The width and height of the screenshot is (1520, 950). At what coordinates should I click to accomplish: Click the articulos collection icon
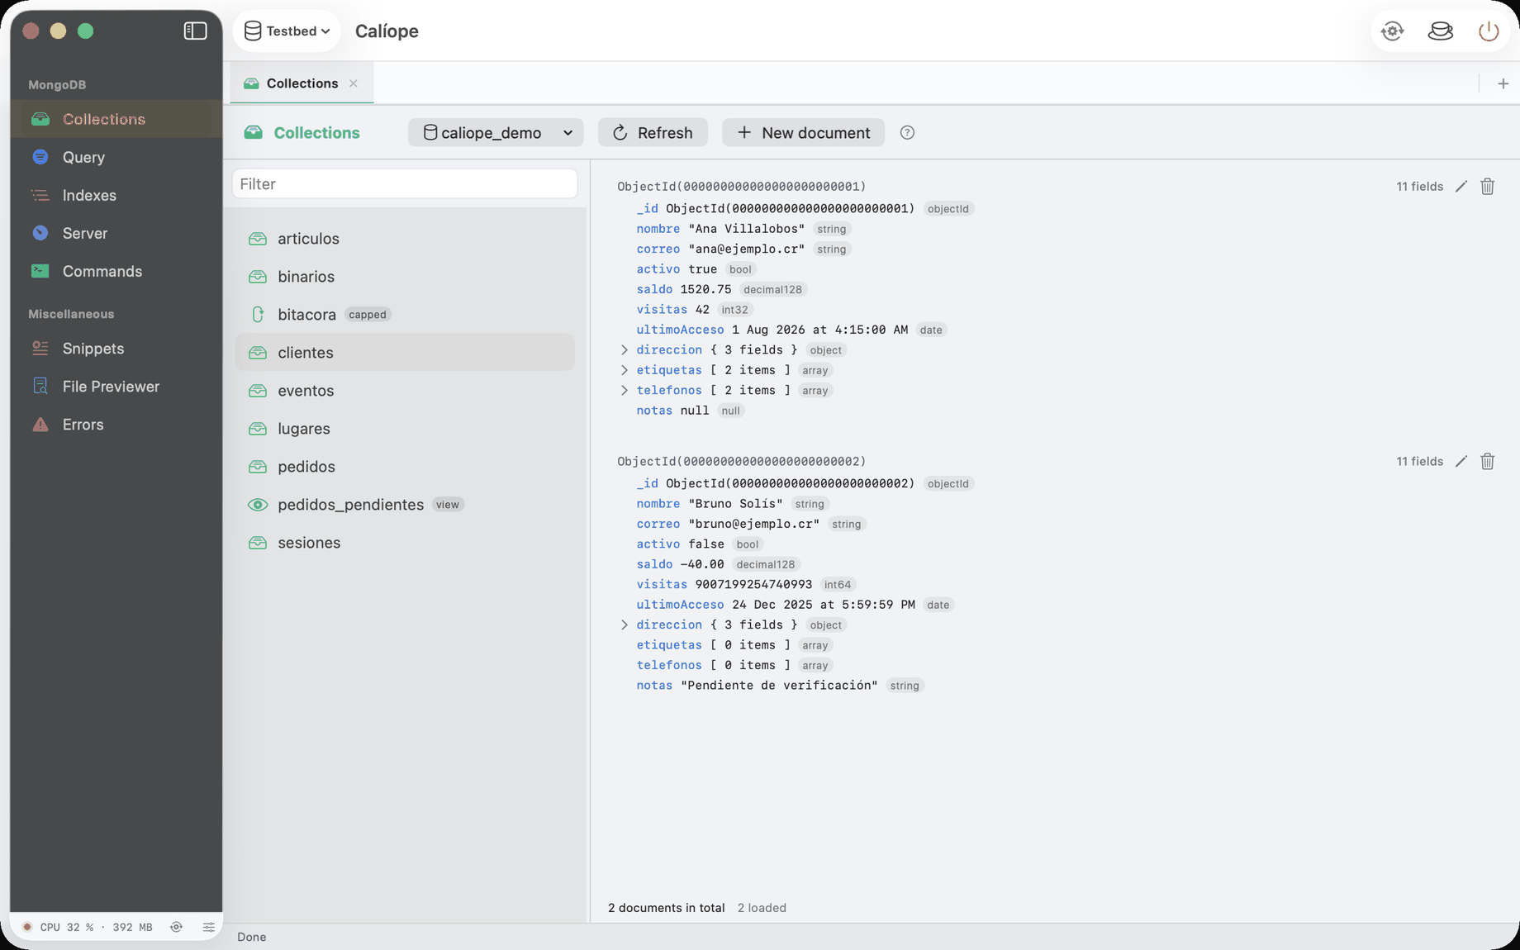point(258,239)
